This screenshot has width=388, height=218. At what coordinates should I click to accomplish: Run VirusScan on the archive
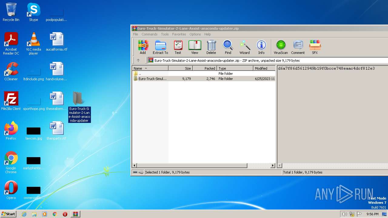click(281, 47)
